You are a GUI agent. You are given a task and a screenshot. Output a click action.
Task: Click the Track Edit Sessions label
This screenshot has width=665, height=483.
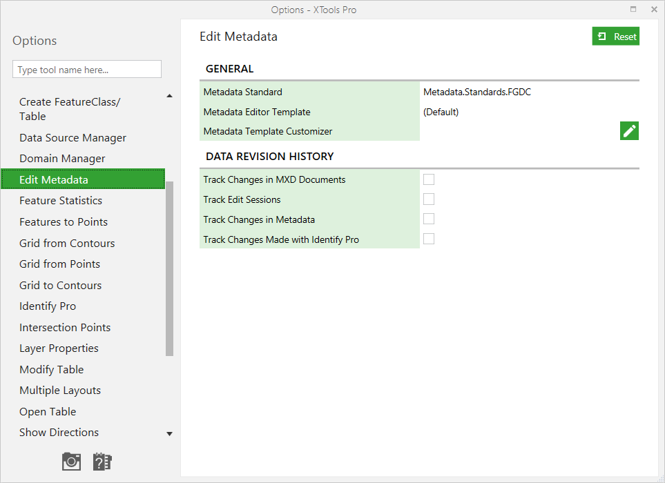tap(242, 199)
